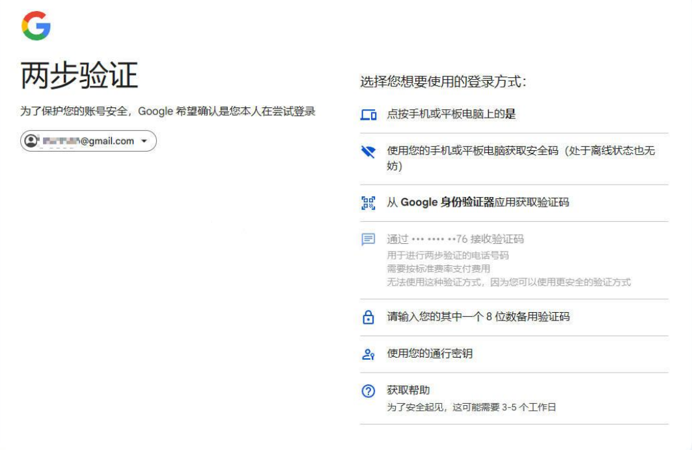Viewport: 692px width, 450px height.
Task: Click the account avatar icon in email chip
Action: pyautogui.click(x=31, y=141)
